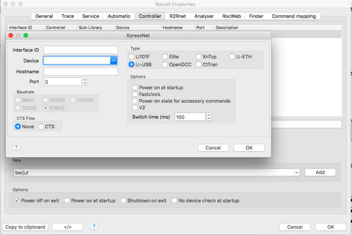The width and height of the screenshot is (352, 235).
Task: Sort by the Sub-Library column header
Action: point(96,27)
